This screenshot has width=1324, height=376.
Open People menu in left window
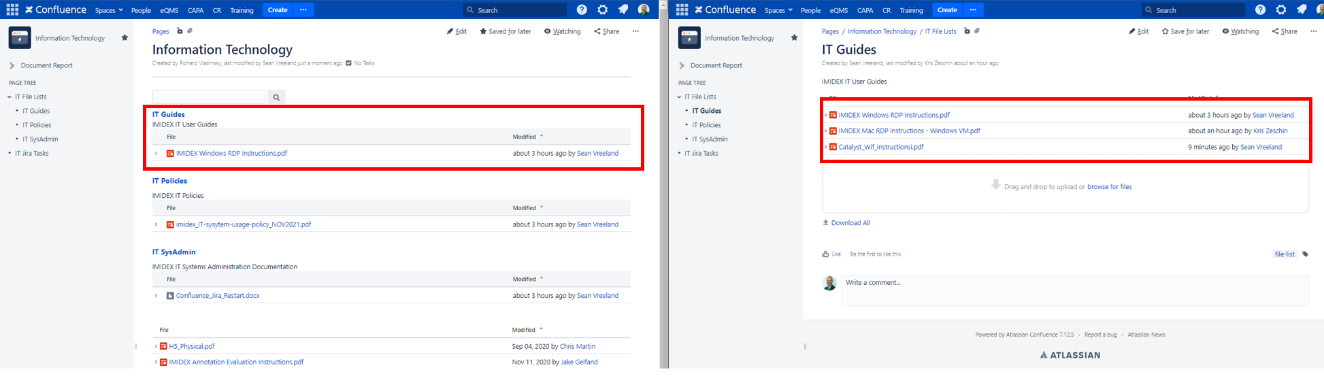pyautogui.click(x=141, y=10)
